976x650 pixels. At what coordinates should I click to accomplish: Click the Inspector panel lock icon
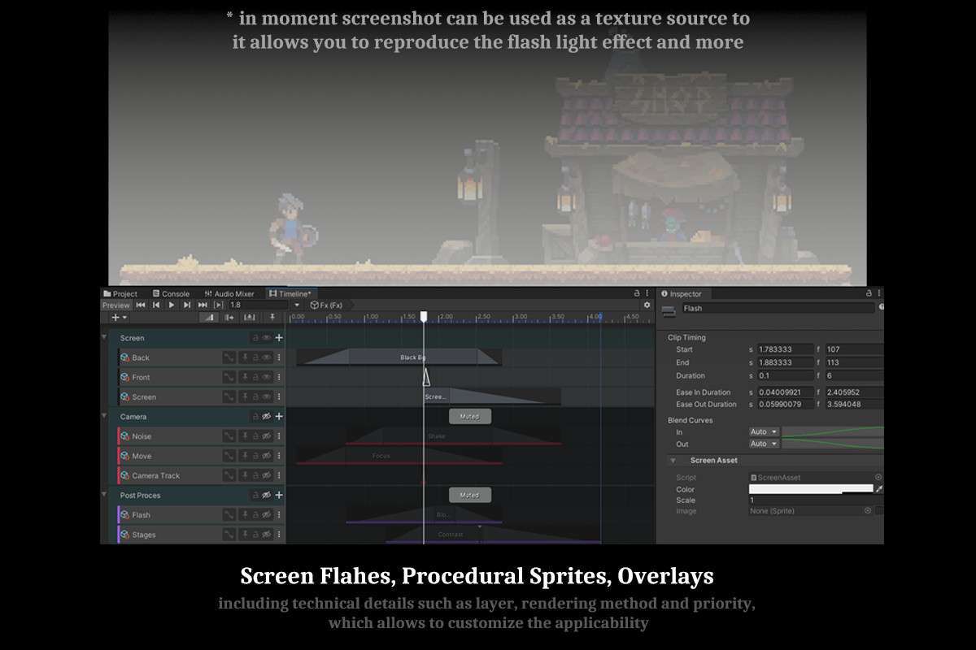tap(869, 293)
